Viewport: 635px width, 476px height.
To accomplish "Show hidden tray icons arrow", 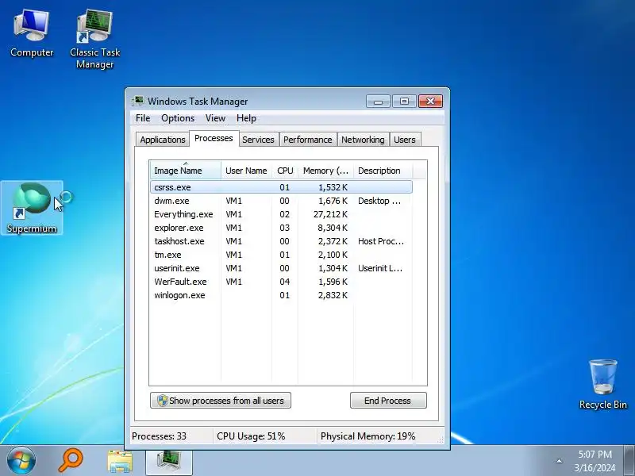I will (x=559, y=461).
